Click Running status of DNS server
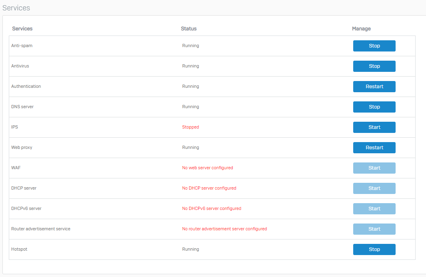426x277 pixels. click(x=190, y=107)
